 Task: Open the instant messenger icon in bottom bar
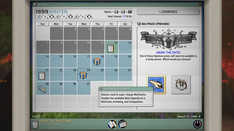pyautogui.click(x=112, y=124)
